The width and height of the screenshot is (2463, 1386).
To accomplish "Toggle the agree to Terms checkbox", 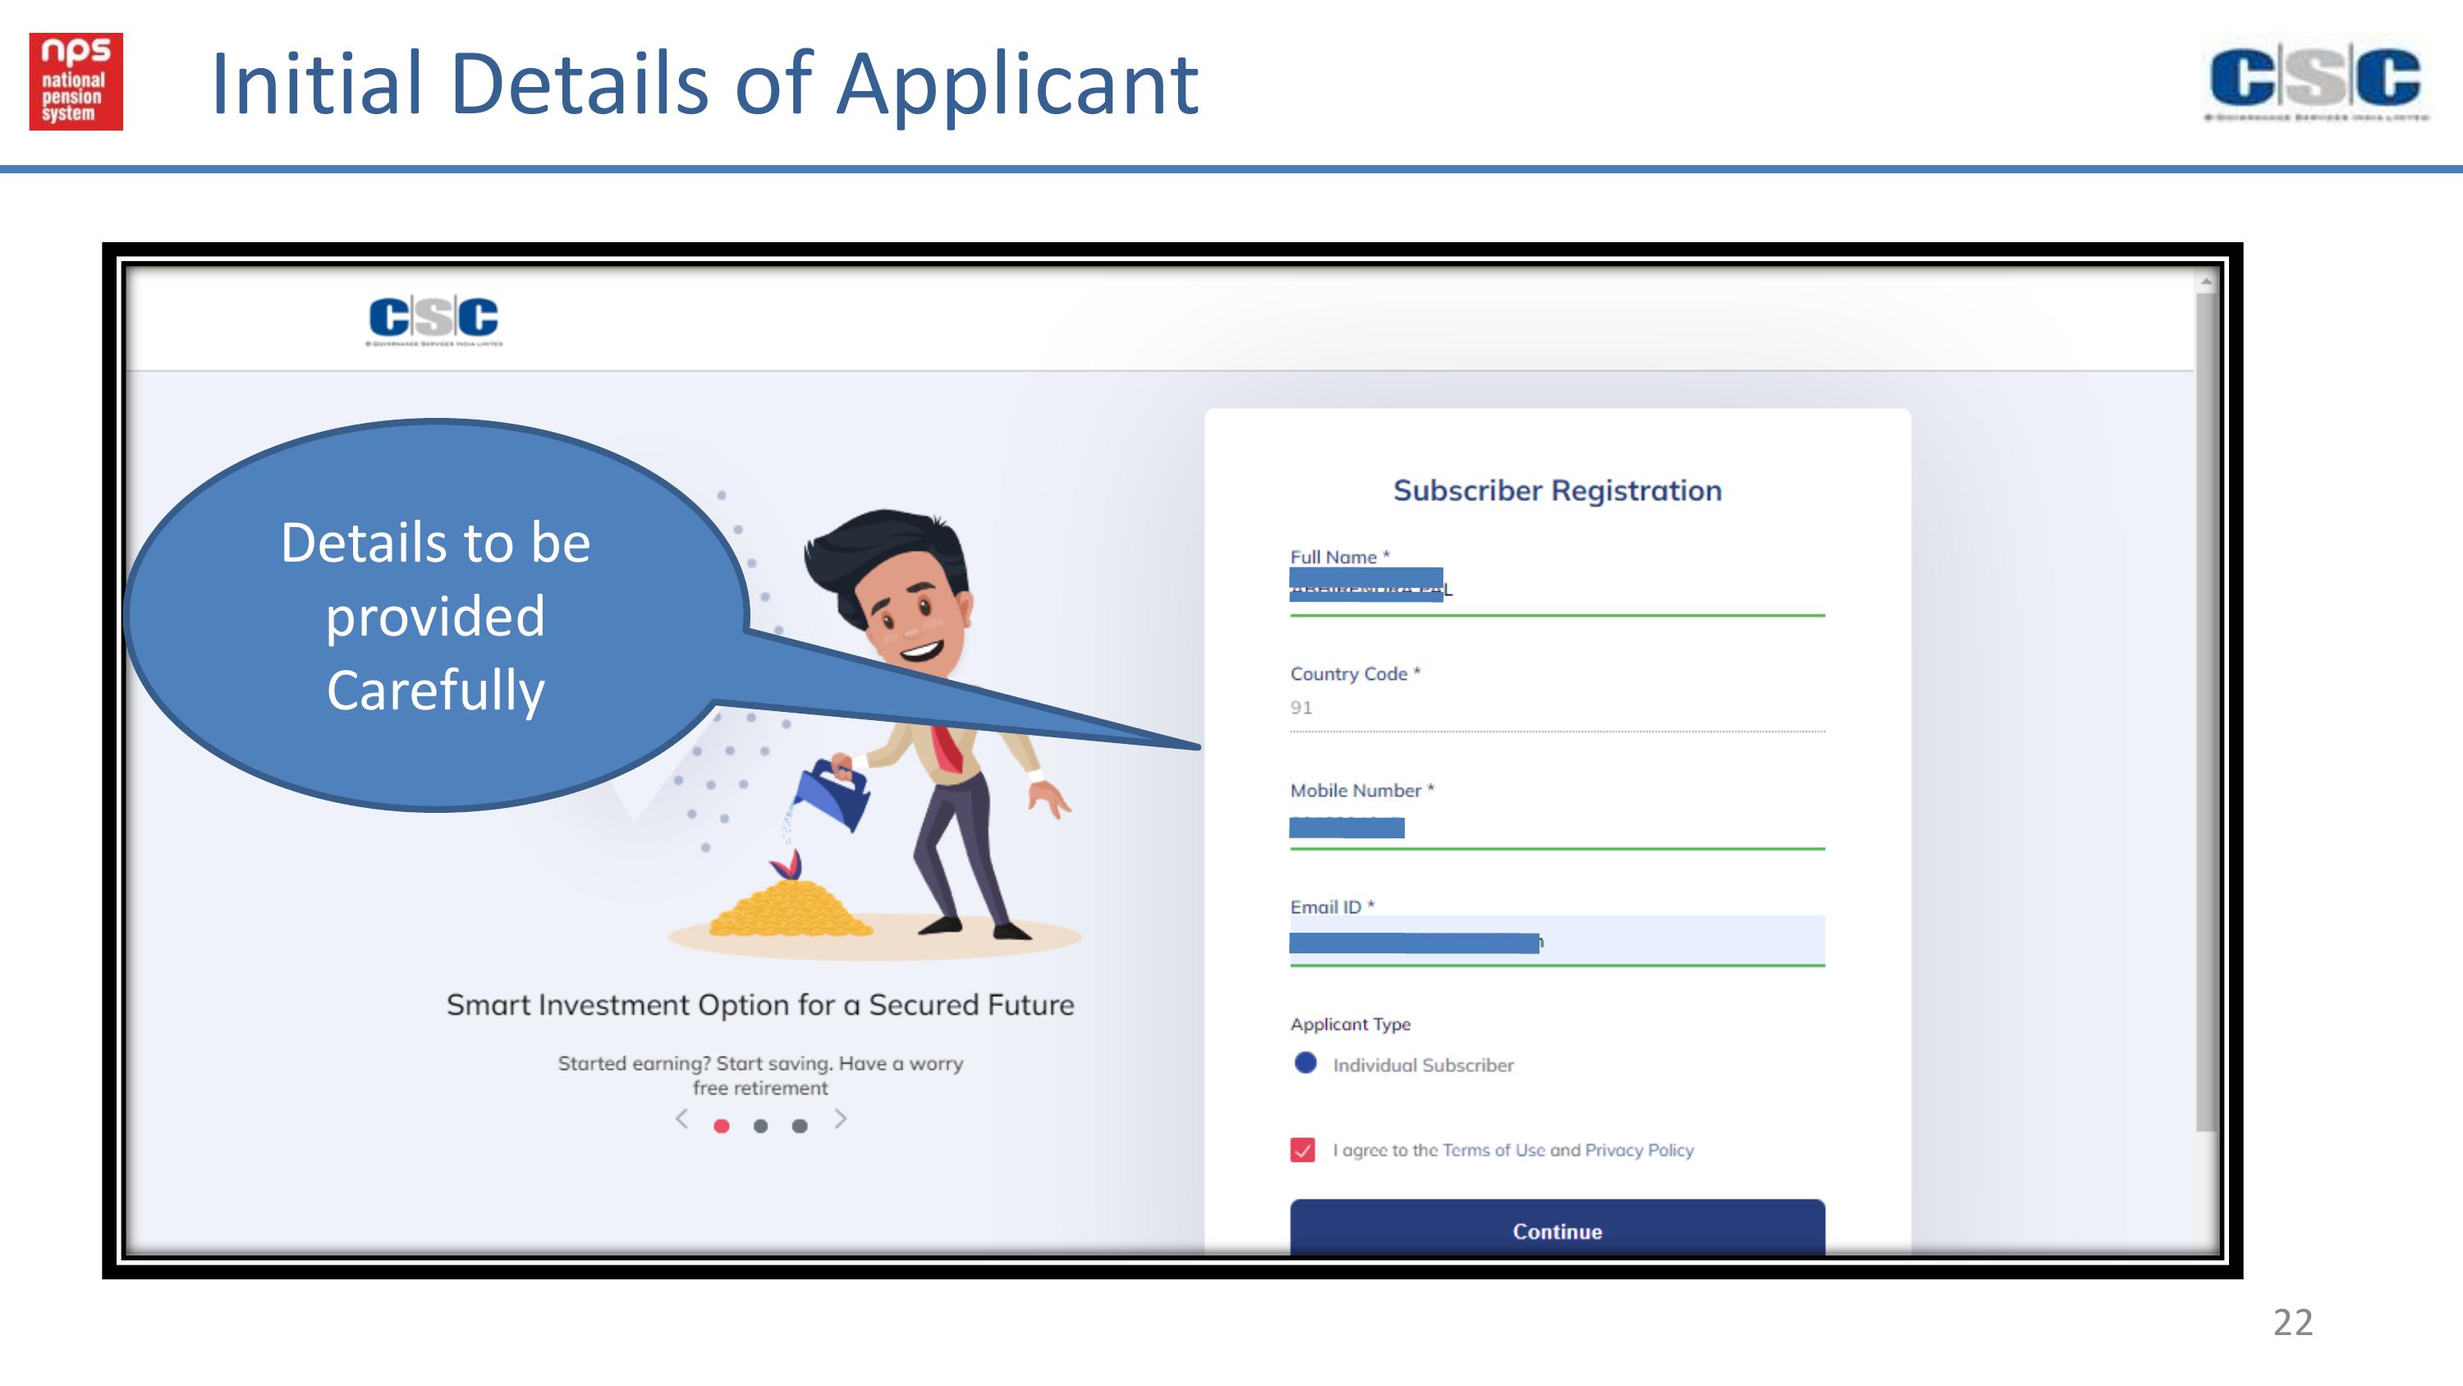I will 1302,1150.
